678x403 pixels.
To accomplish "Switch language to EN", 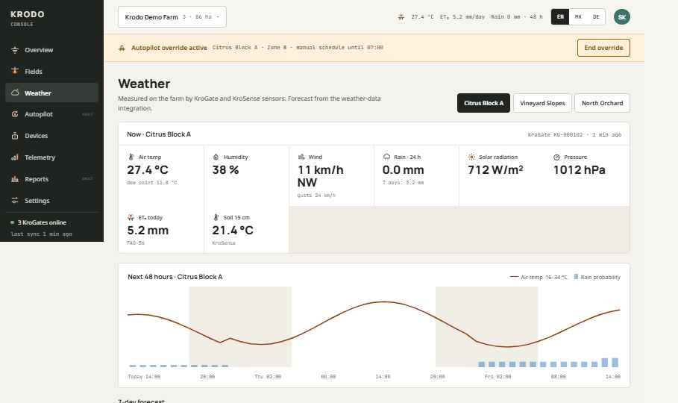I will (560, 17).
